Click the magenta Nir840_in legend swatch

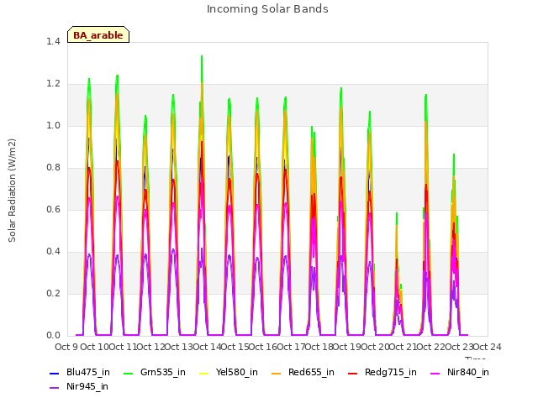[x=435, y=373]
